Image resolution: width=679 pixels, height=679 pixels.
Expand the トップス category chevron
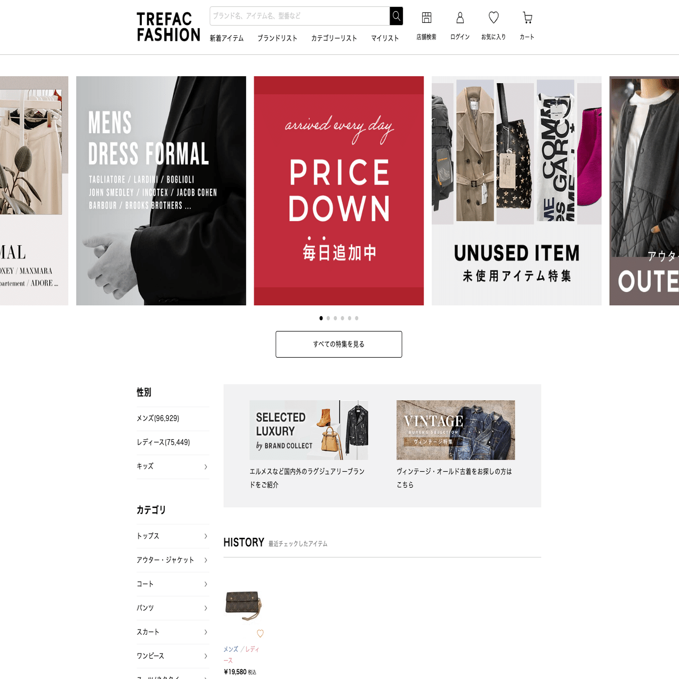(x=206, y=536)
